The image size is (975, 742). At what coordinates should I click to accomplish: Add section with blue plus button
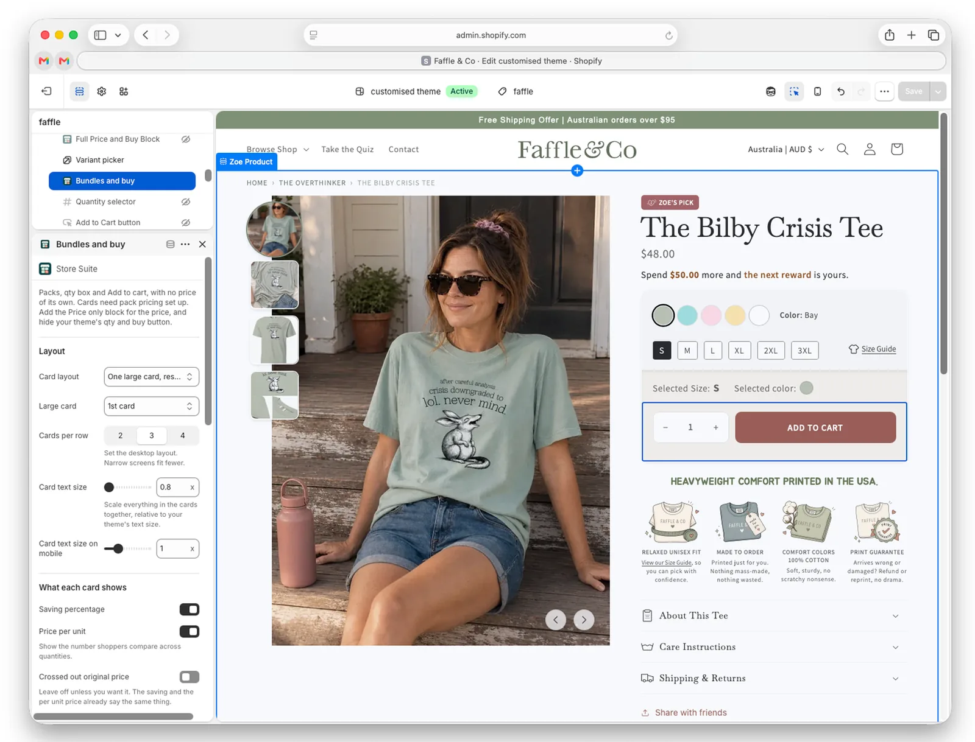point(577,170)
